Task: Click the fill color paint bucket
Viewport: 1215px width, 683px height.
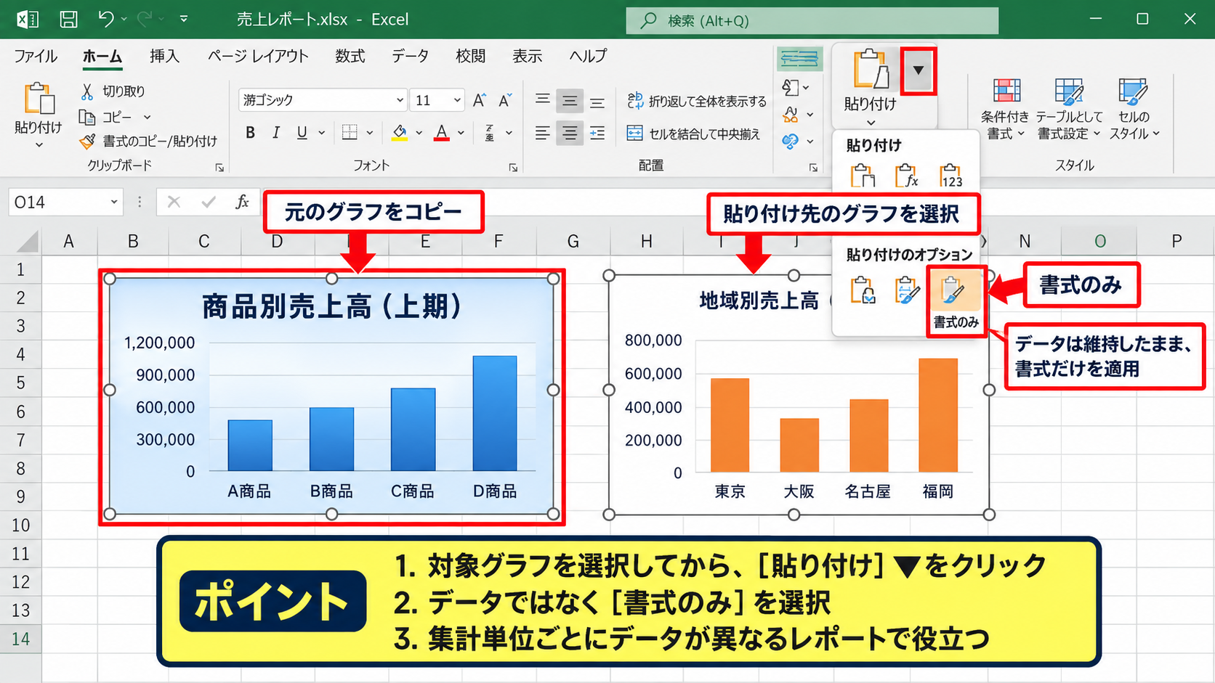Action: pyautogui.click(x=399, y=132)
